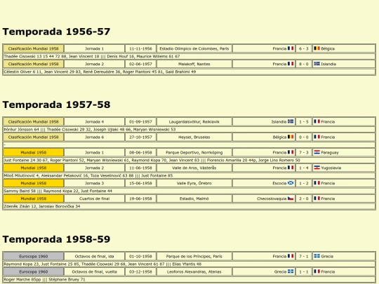The image size is (379, 284).
Task: Click the venue Laugardalsvöllur, Reikiavik
Action: [x=194, y=122]
